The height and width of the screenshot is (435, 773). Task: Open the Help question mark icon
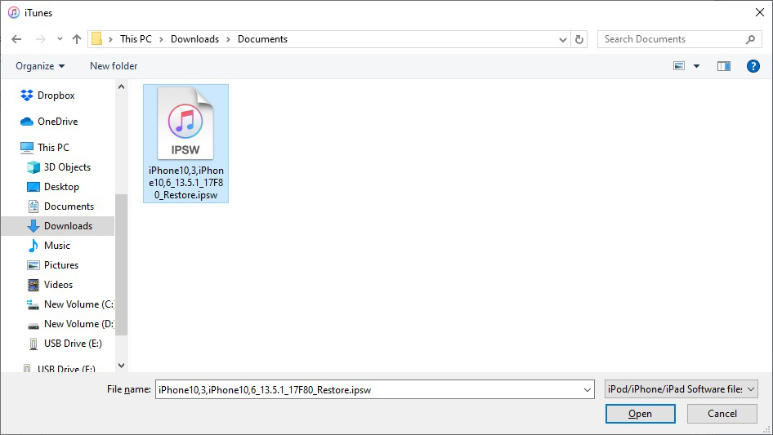(753, 66)
